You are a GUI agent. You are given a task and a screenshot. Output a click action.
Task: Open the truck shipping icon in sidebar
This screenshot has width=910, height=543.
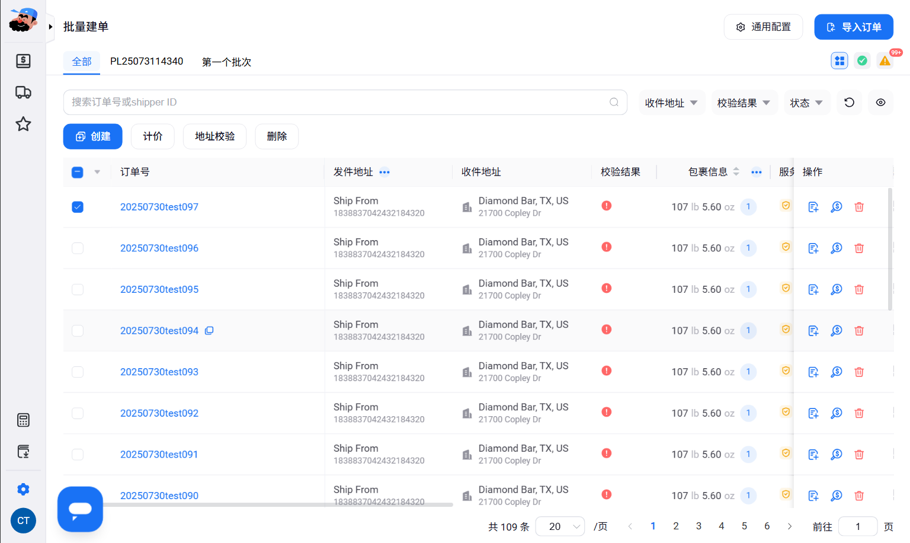[23, 92]
